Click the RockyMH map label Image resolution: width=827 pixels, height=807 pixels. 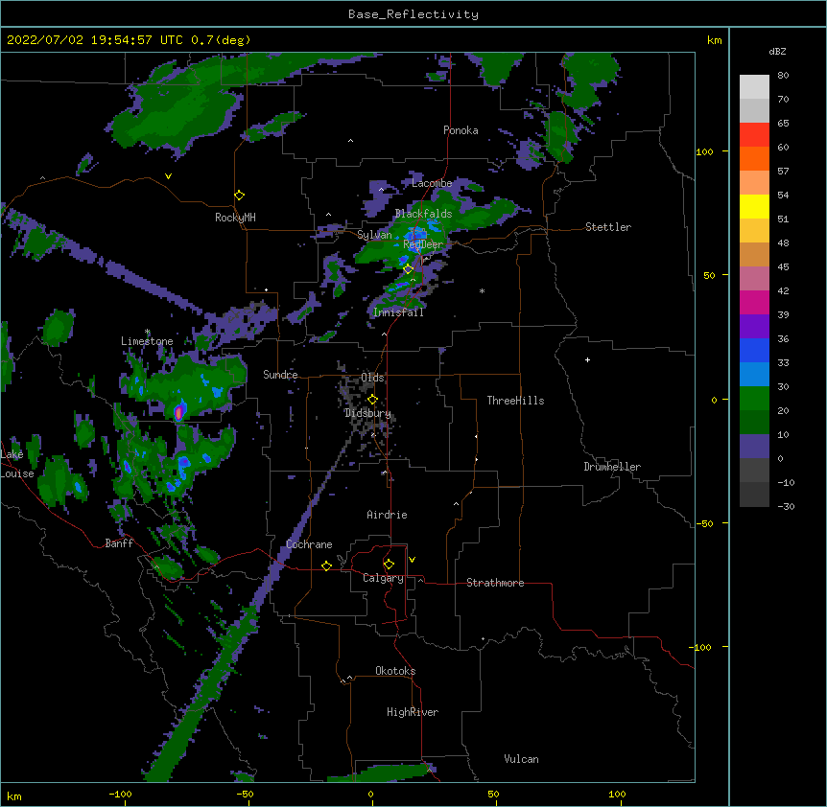point(235,218)
